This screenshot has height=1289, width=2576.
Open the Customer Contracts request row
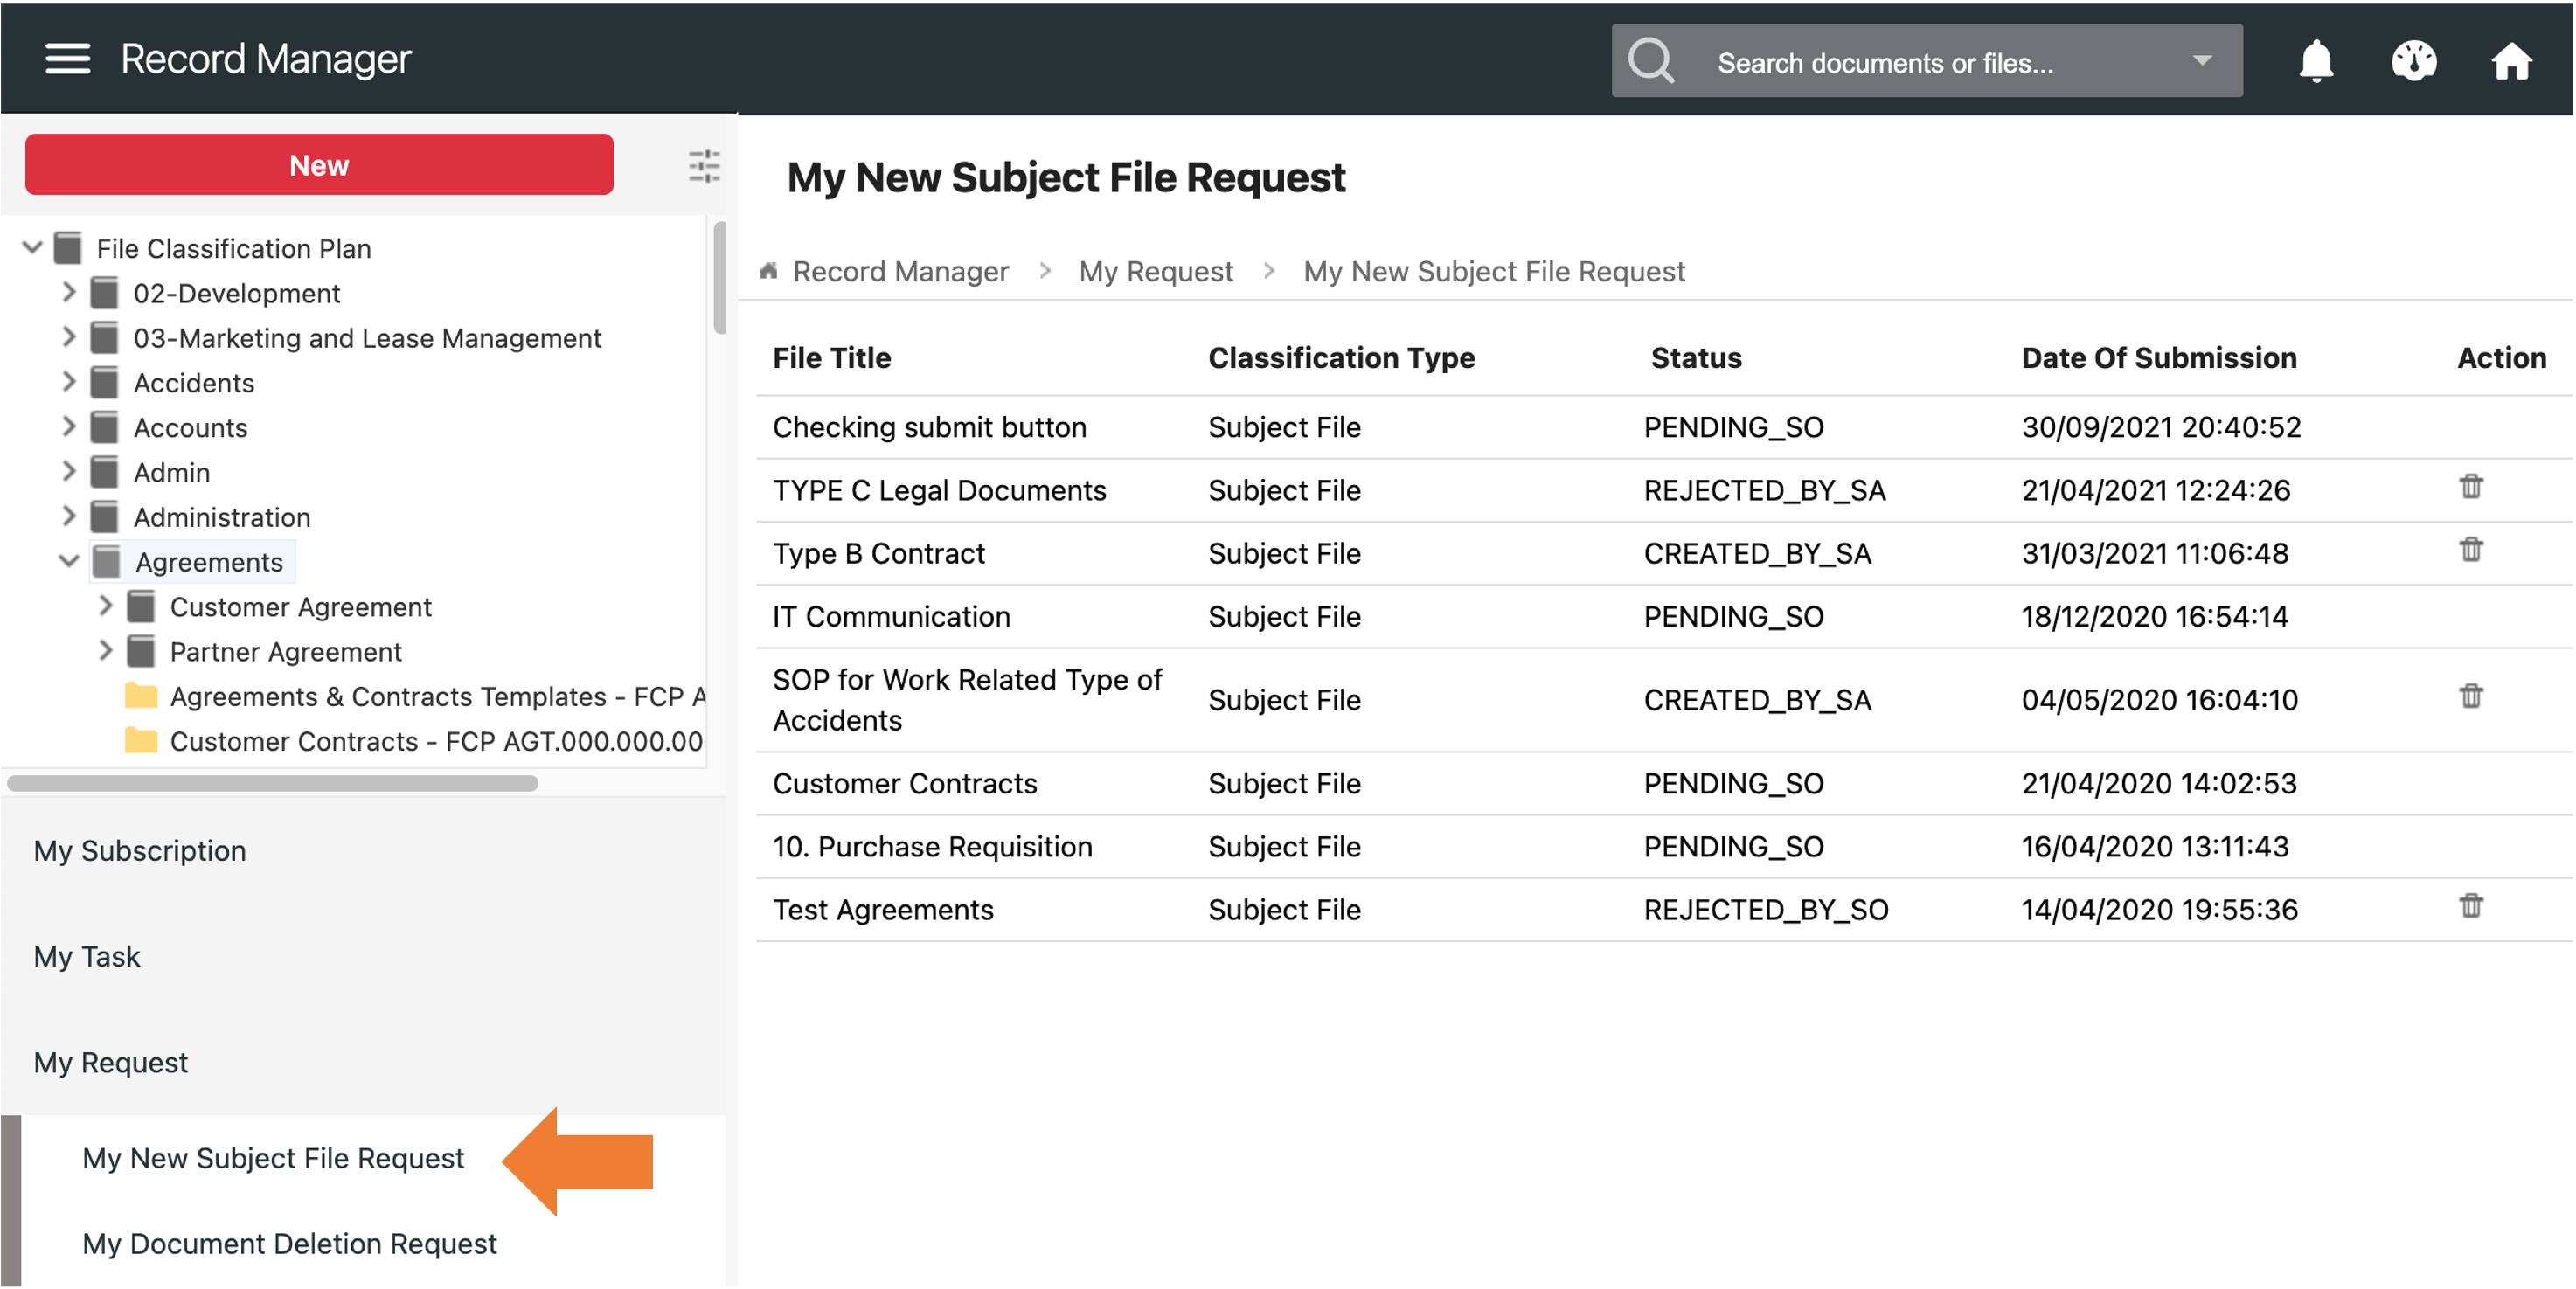1664,784
